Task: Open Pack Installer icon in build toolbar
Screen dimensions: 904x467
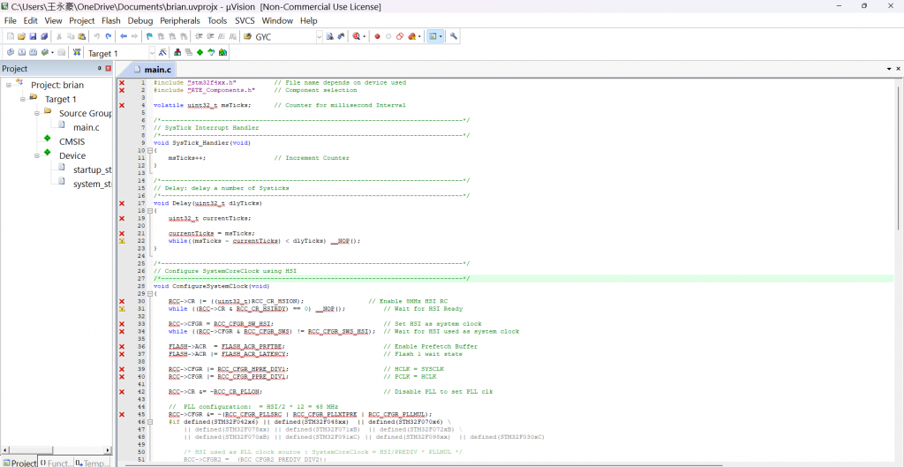Action: [x=222, y=52]
